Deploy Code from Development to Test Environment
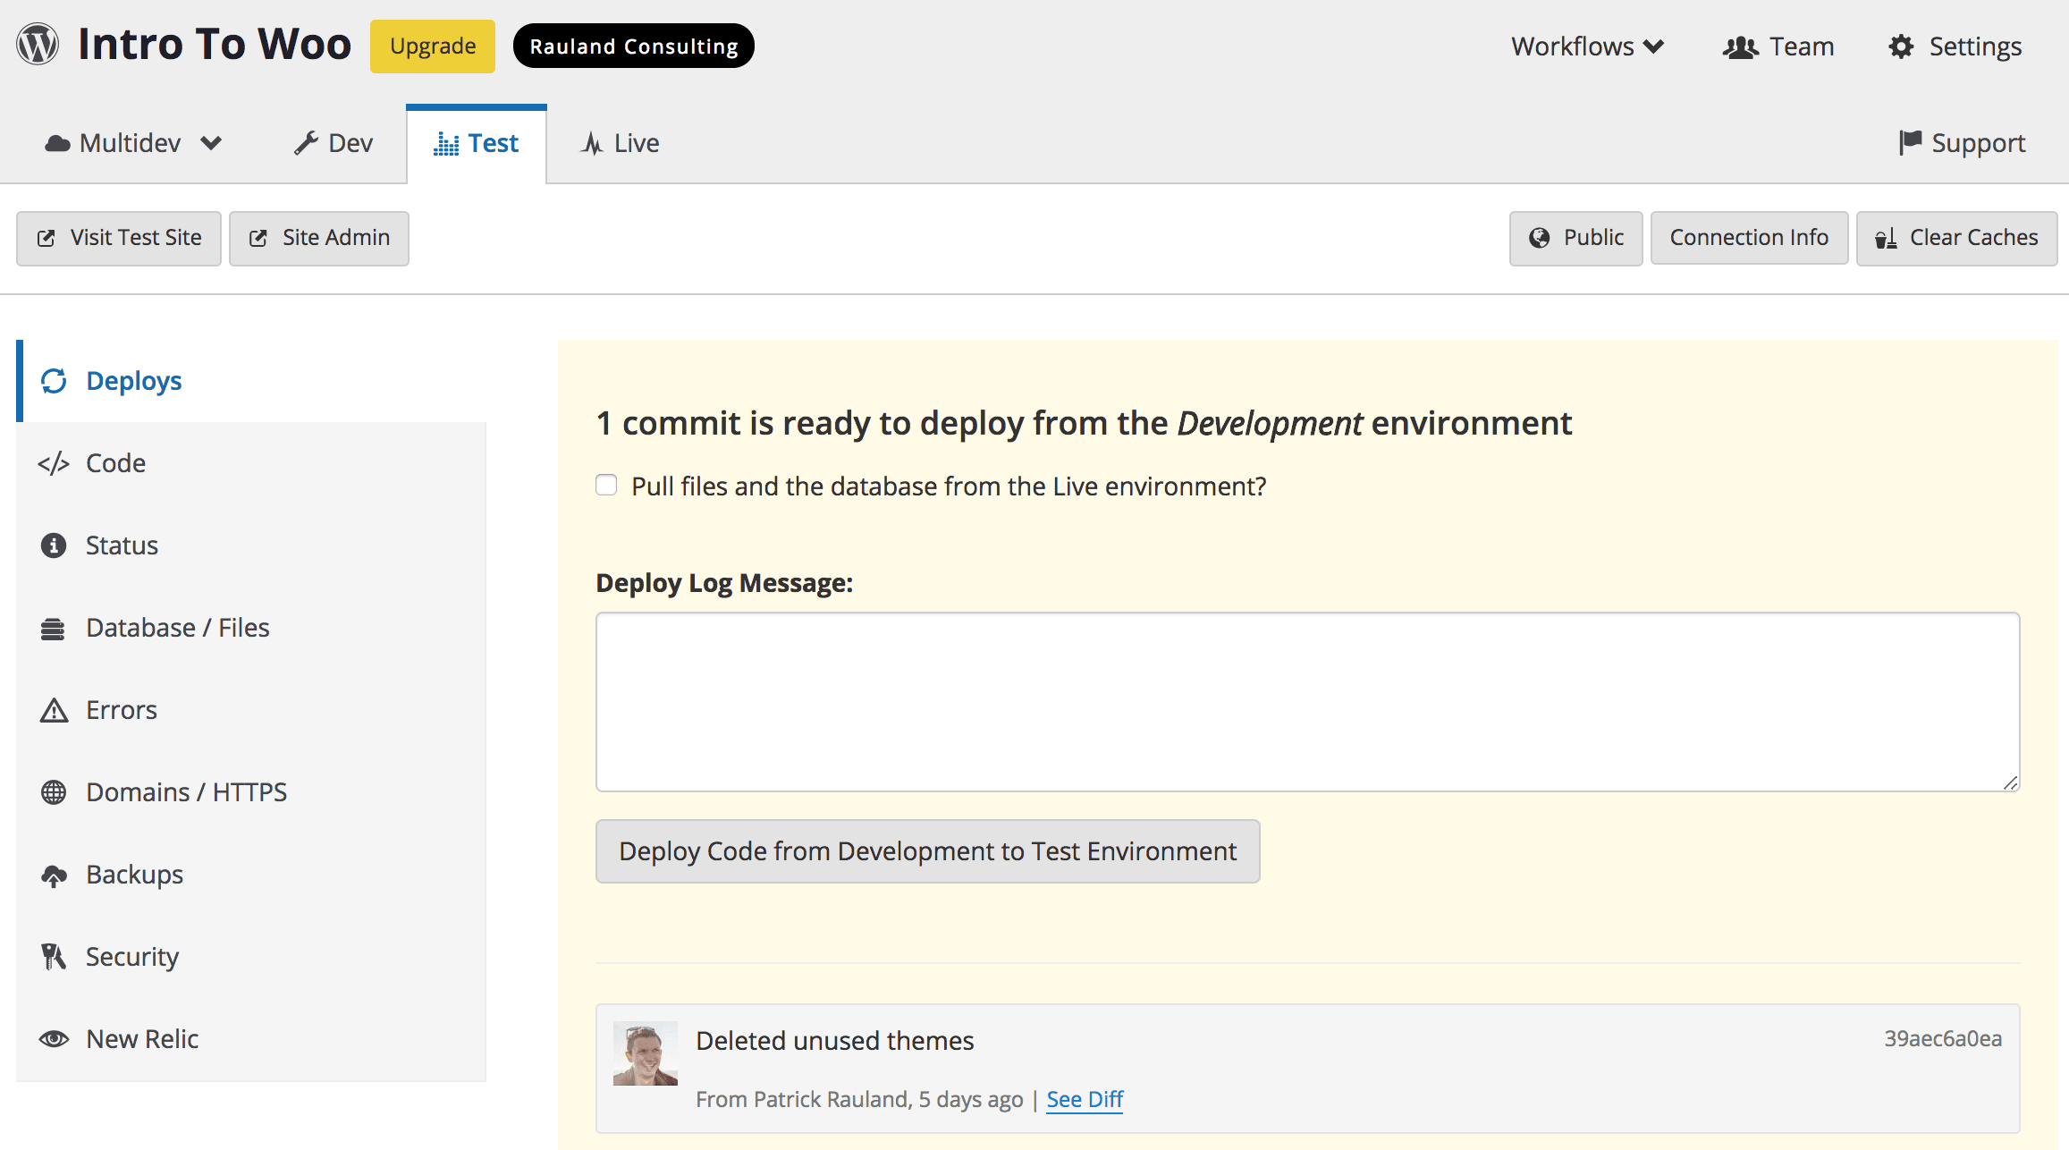2069x1150 pixels. (927, 850)
